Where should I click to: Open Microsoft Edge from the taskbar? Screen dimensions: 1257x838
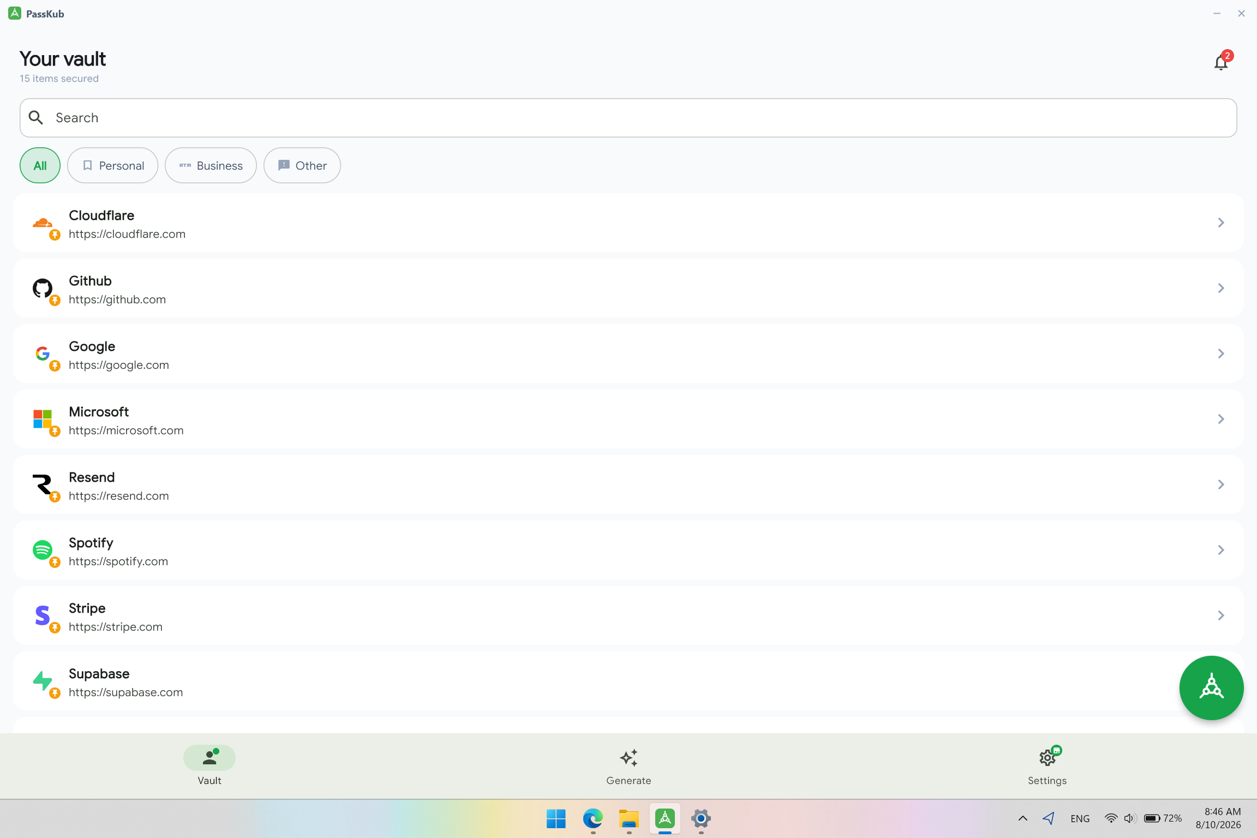tap(592, 818)
